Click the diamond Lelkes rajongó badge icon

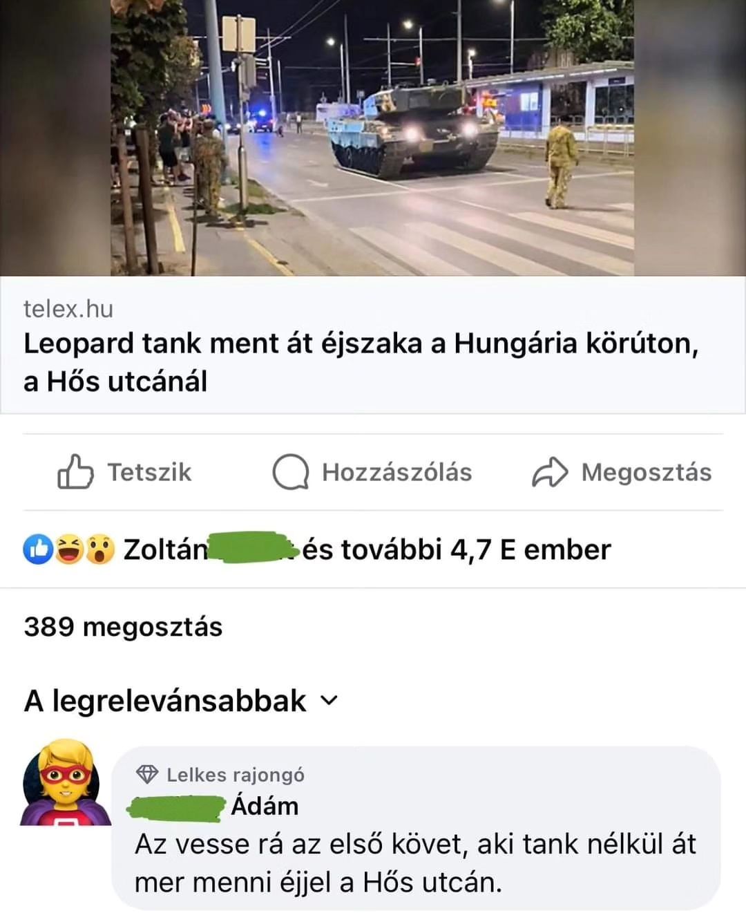147,774
